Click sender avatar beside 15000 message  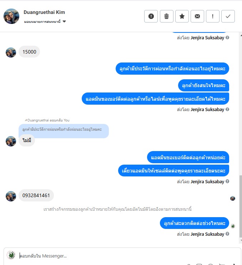pos(11,52)
